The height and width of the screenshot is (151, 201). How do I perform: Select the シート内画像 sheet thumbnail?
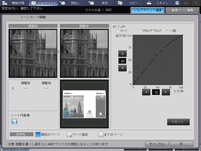pyautogui.click(x=14, y=122)
